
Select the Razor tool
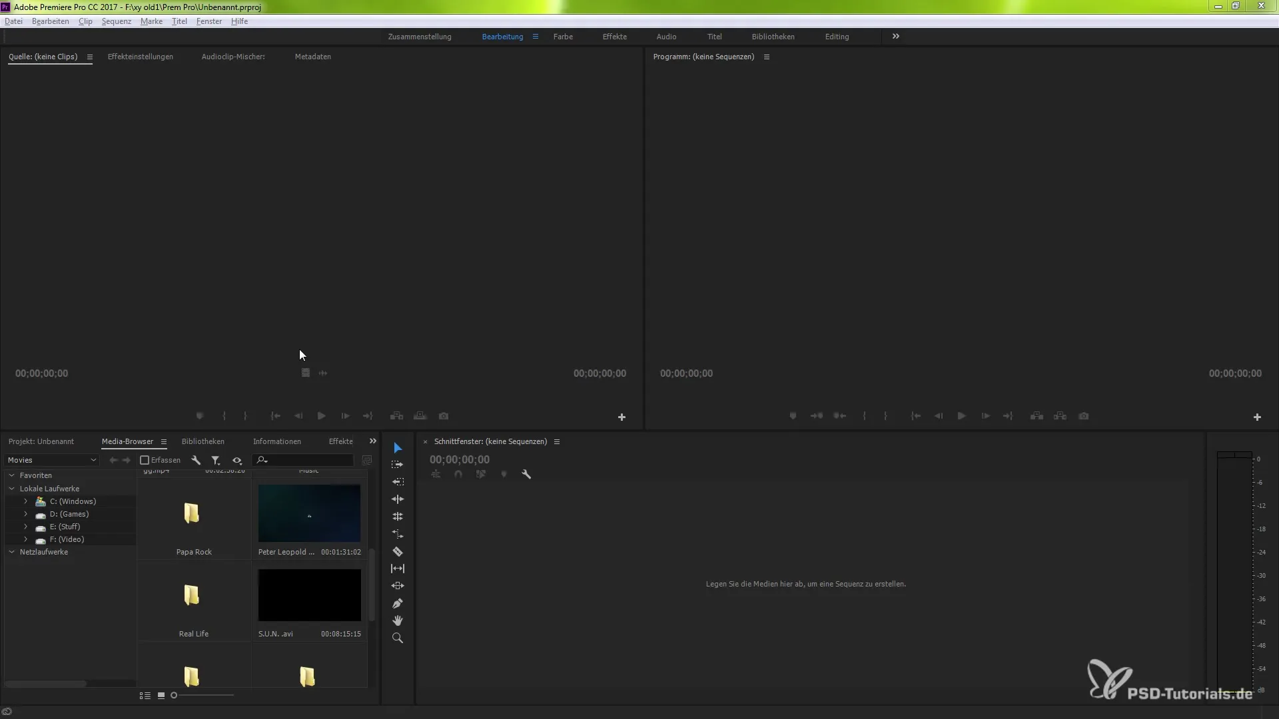(398, 551)
